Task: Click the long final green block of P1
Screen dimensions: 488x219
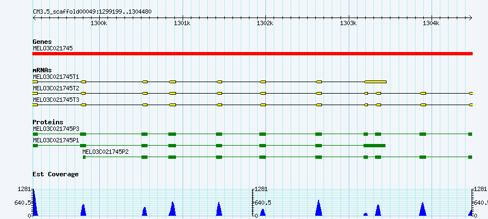Action: click(x=374, y=146)
